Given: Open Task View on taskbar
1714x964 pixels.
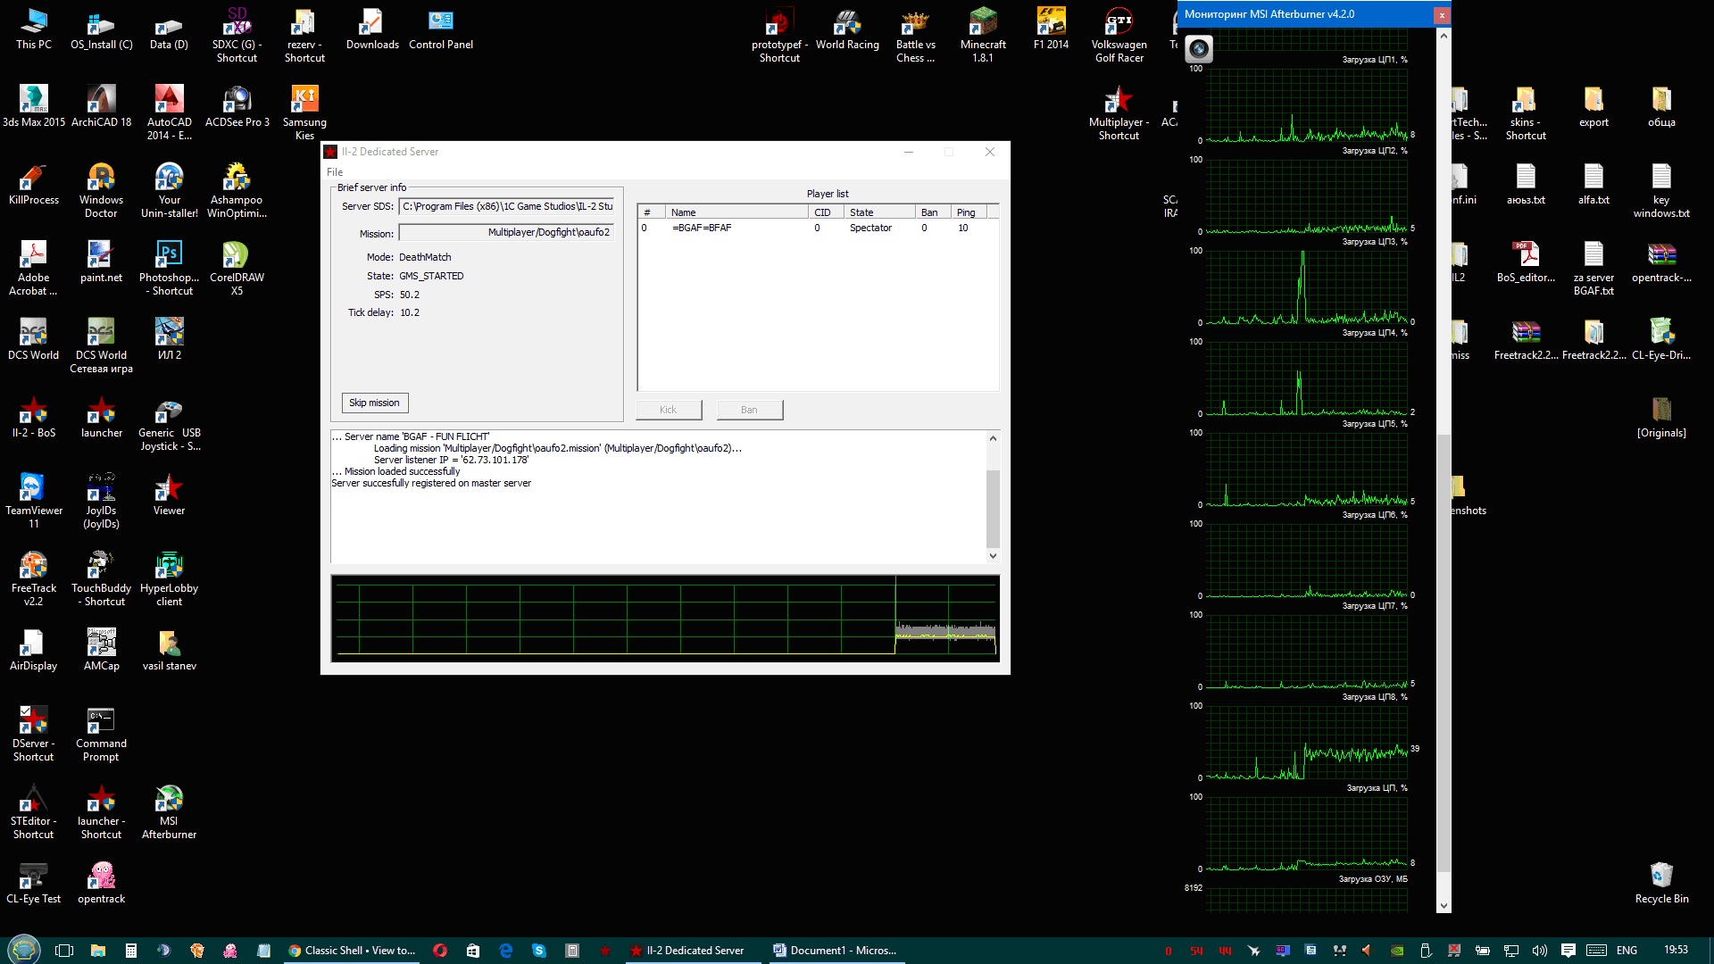Looking at the screenshot, I should (63, 951).
